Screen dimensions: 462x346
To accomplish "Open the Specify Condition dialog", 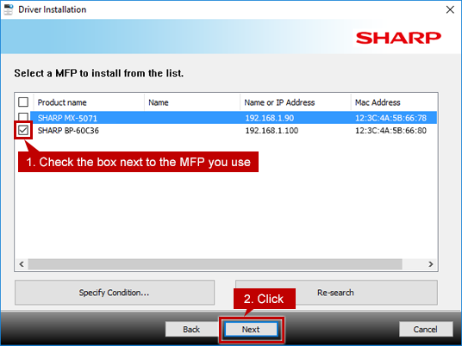I will 115,293.
